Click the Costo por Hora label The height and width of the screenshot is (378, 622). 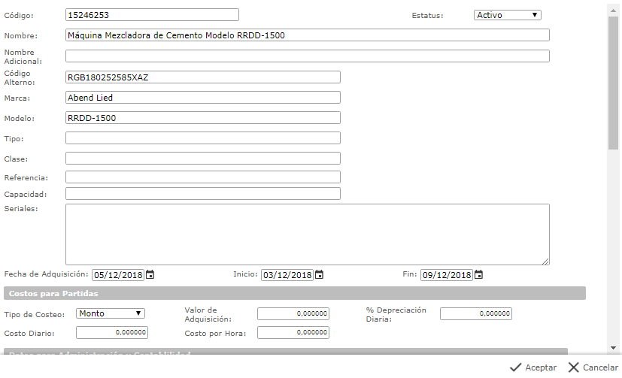215,334
